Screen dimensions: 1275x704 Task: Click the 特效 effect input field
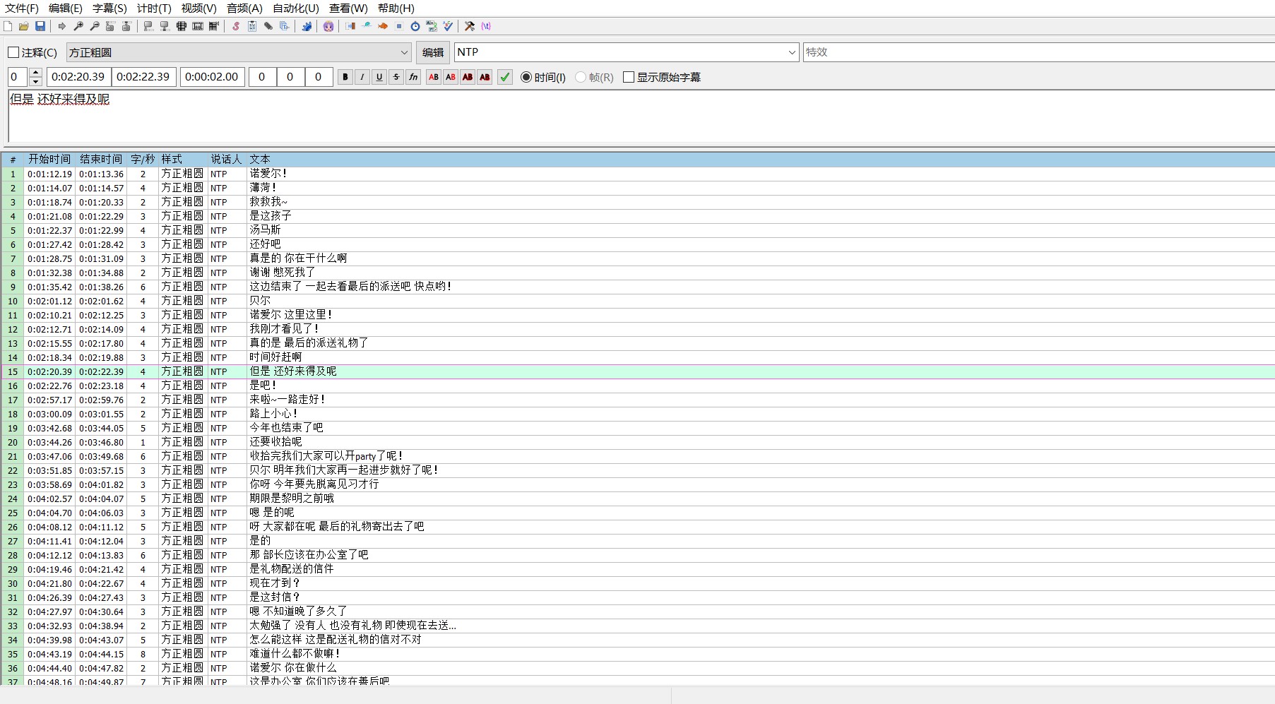click(x=1038, y=52)
